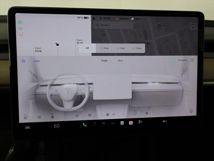Tap the green headlights indicator icon
The image size is (214, 161).
(20, 22)
